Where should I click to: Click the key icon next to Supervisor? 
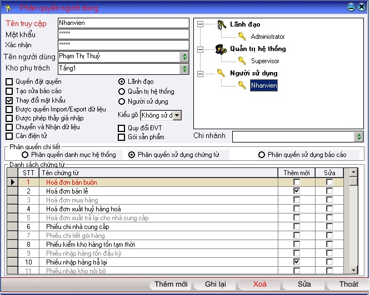coord(242,61)
